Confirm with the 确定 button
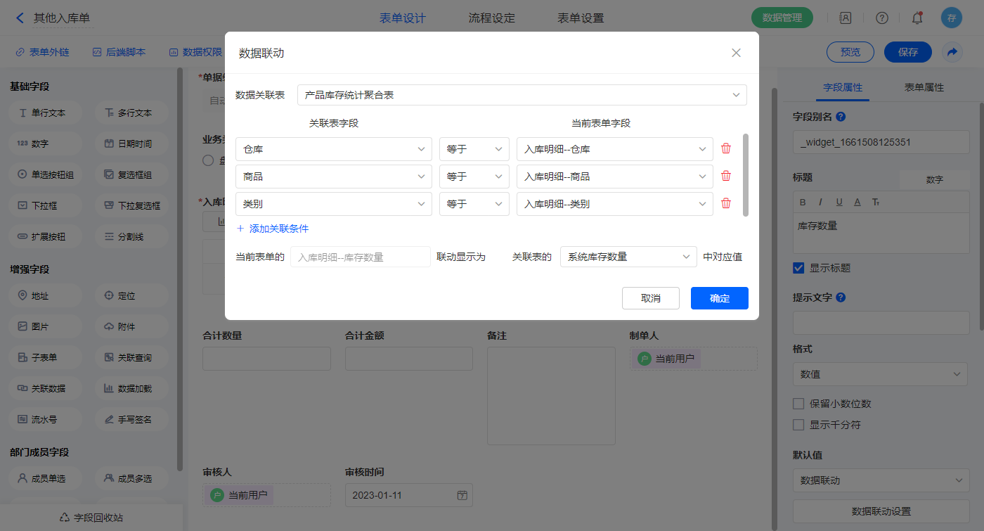 (719, 298)
